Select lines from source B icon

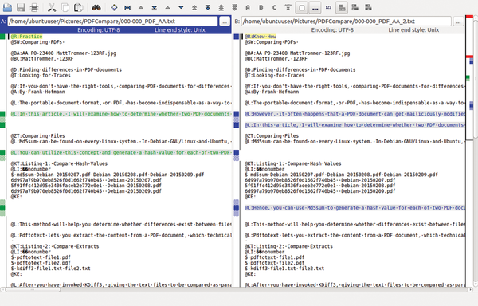point(261,7)
